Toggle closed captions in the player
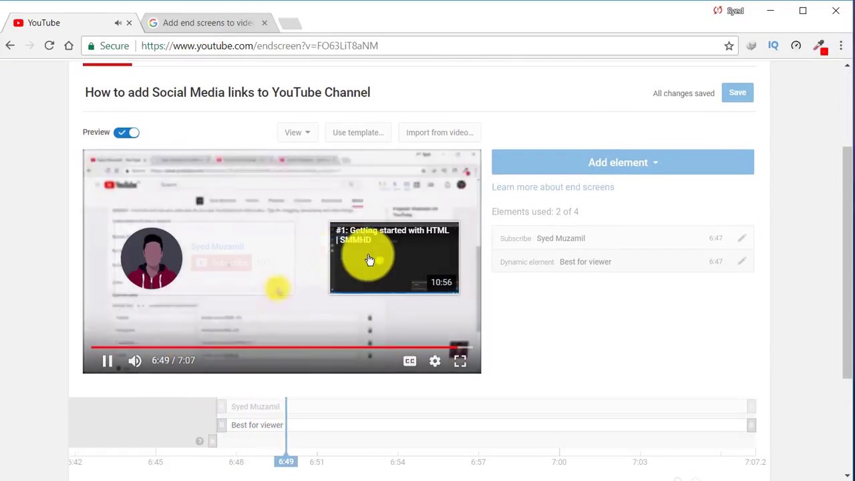The image size is (855, 481). click(409, 361)
